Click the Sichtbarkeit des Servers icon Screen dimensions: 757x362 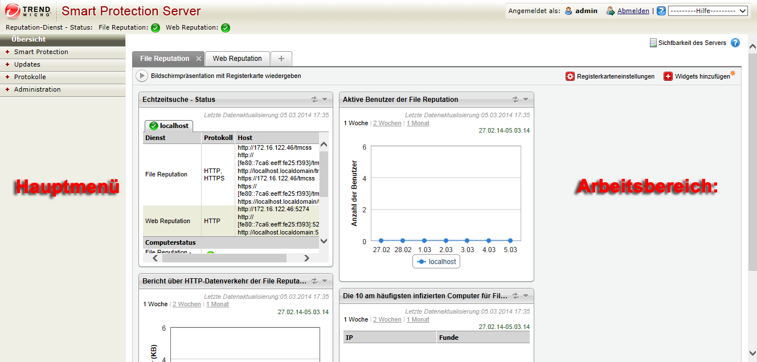653,43
